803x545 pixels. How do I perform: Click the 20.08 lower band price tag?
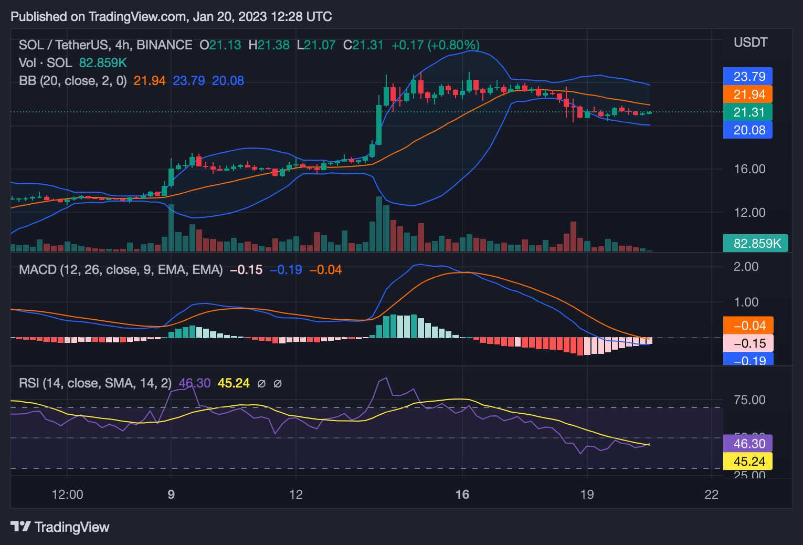[748, 130]
